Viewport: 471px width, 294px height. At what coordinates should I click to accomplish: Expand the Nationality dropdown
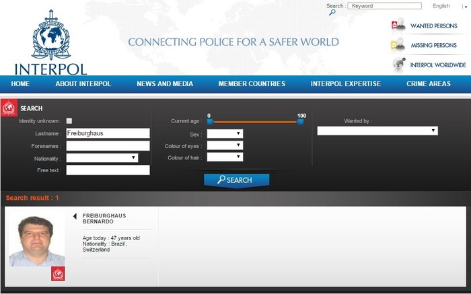click(x=102, y=158)
